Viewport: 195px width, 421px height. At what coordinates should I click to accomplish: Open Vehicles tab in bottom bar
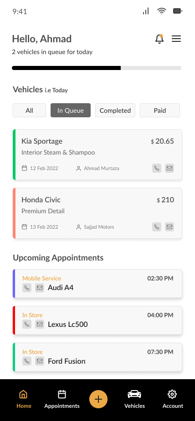(x=134, y=399)
